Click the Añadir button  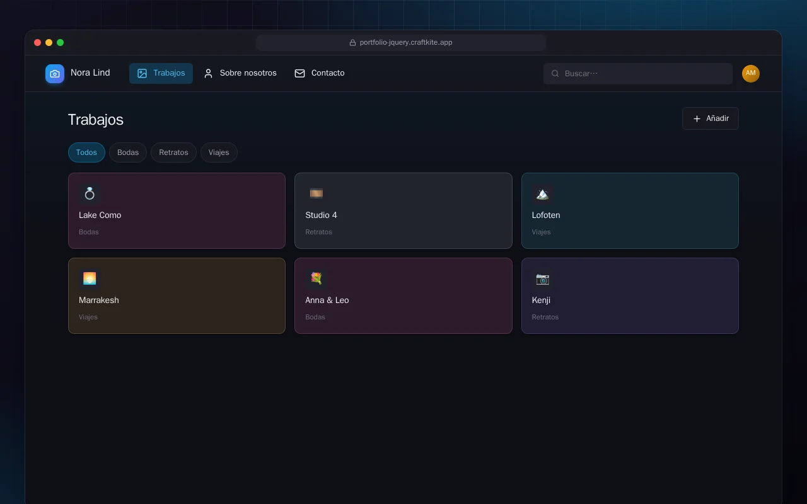coord(711,118)
